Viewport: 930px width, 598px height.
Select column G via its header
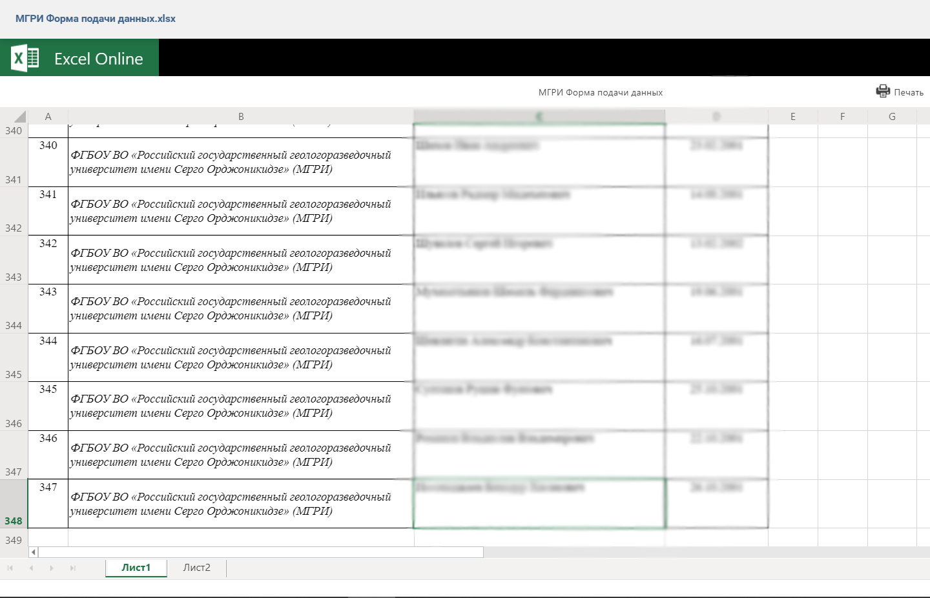click(x=892, y=117)
